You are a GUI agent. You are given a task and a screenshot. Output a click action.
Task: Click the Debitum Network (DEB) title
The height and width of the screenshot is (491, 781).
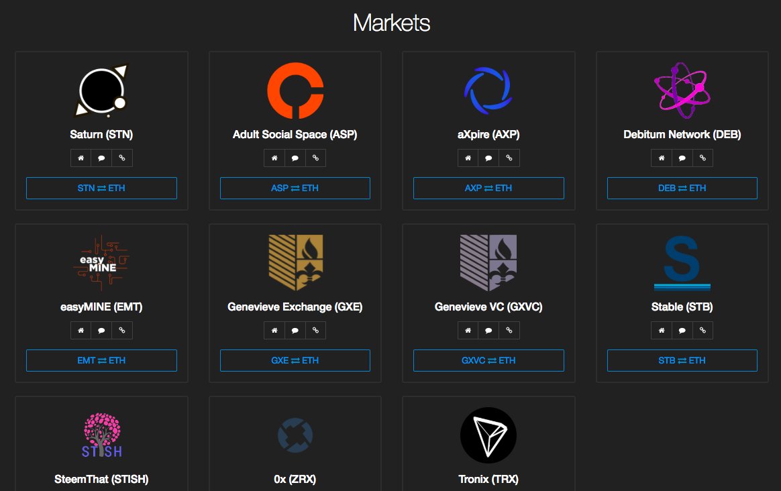tap(682, 134)
